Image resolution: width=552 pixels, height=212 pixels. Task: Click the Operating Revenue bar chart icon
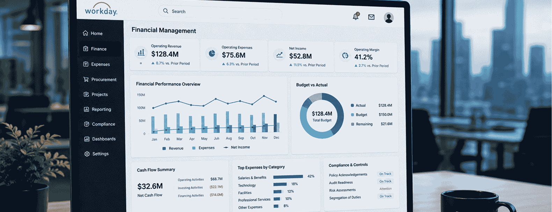141,53
